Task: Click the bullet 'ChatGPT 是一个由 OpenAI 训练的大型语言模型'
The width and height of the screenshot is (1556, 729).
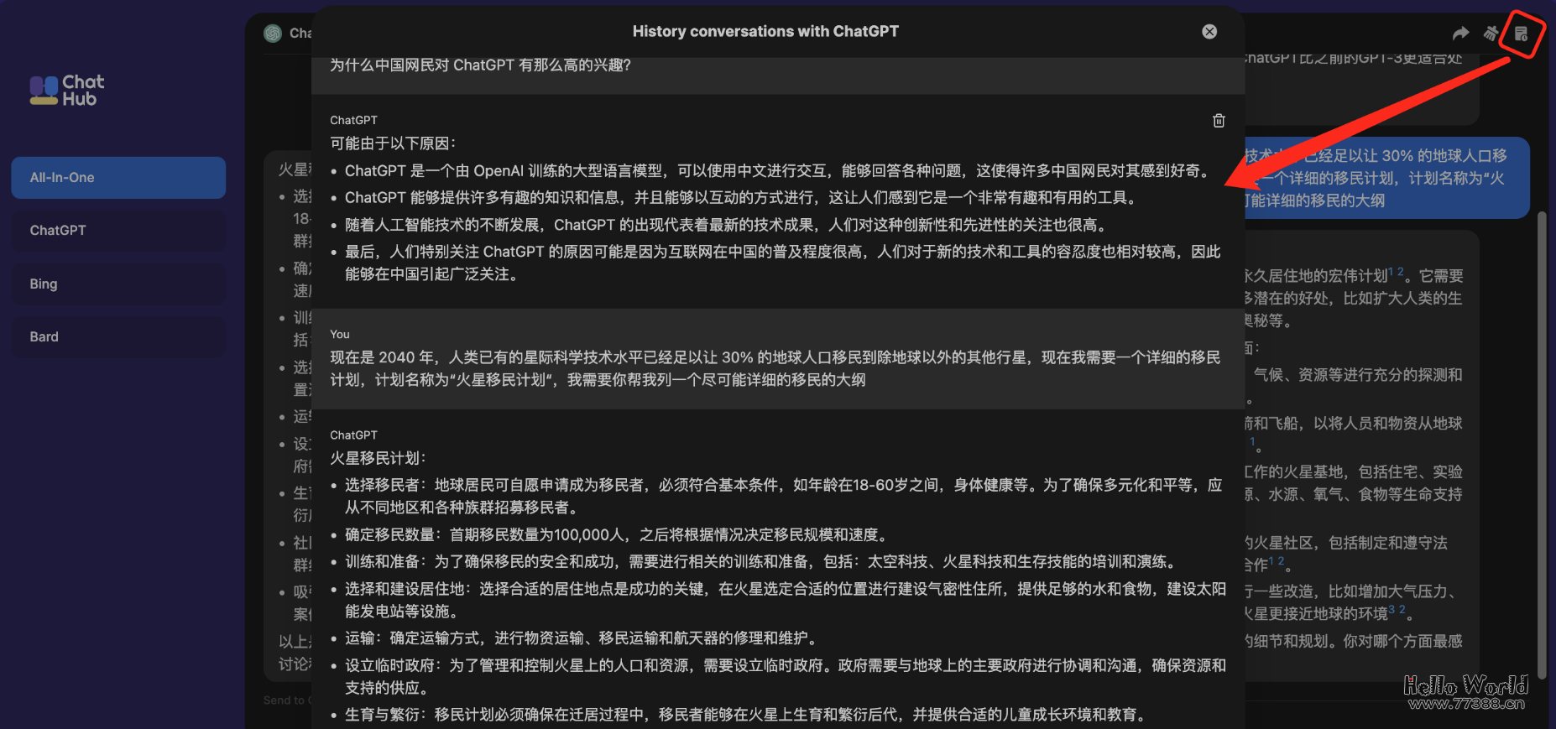Action: pos(779,170)
